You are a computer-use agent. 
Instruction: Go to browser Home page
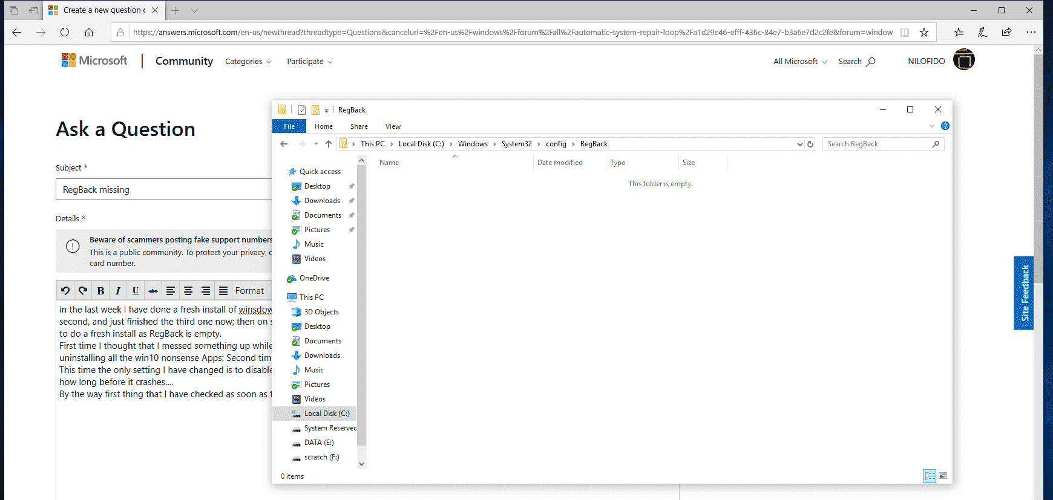pyautogui.click(x=89, y=32)
